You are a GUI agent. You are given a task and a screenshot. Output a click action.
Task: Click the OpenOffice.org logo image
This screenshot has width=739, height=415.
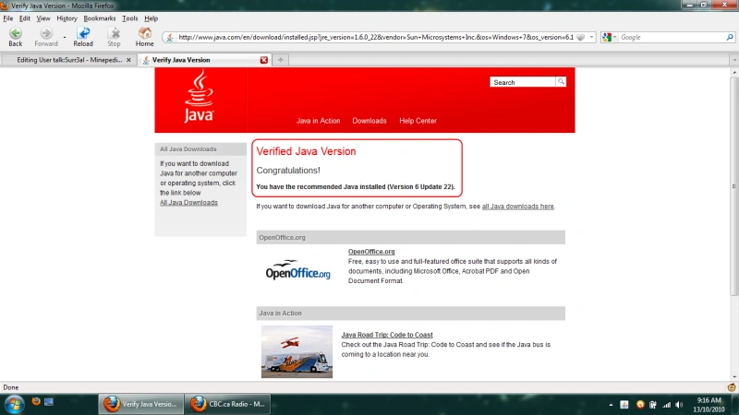pyautogui.click(x=297, y=269)
